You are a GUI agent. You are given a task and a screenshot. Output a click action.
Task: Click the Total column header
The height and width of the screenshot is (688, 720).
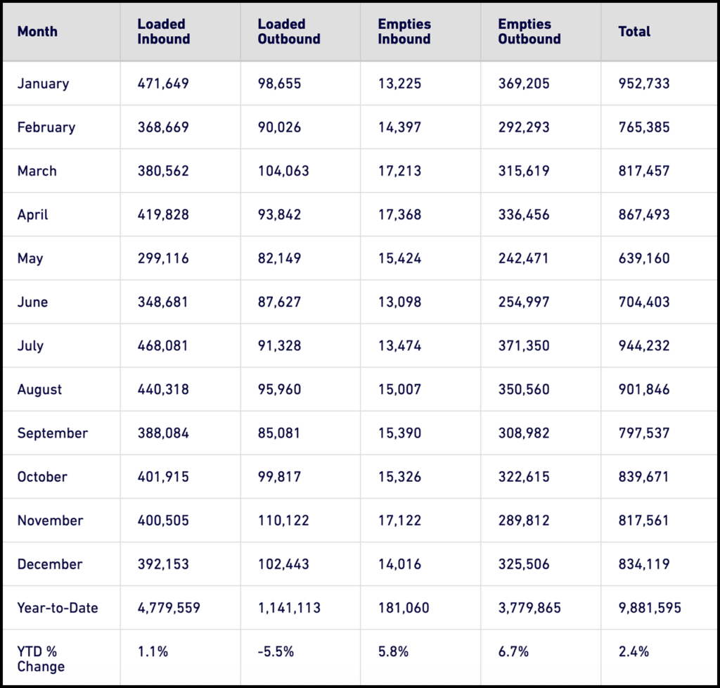click(634, 32)
